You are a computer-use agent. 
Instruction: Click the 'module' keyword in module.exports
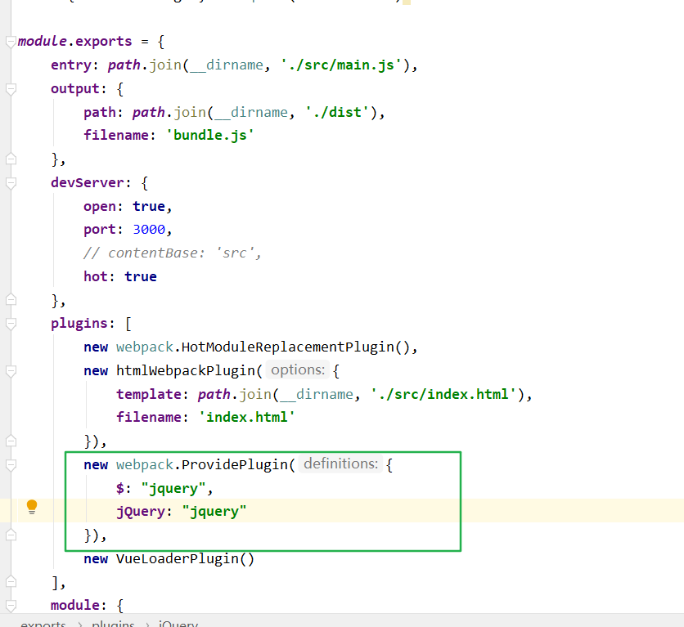pos(43,42)
